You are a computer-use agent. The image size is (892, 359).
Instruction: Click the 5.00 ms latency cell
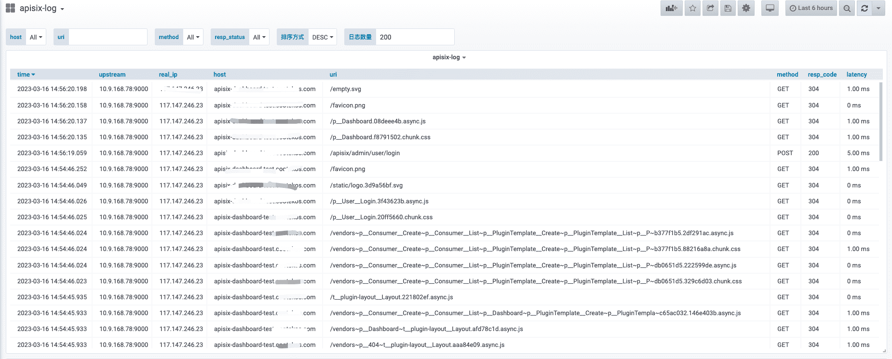click(x=859, y=153)
